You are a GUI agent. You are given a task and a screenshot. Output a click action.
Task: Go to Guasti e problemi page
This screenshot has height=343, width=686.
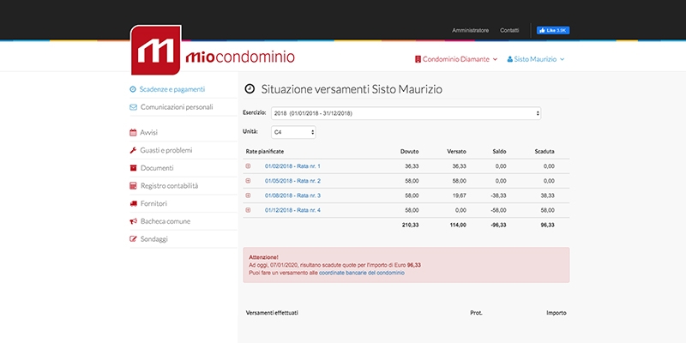[166, 150]
